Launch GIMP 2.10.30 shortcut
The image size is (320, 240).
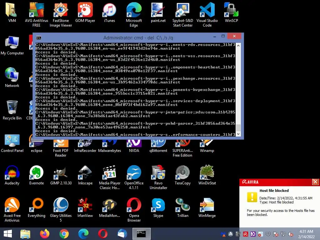coord(61,175)
